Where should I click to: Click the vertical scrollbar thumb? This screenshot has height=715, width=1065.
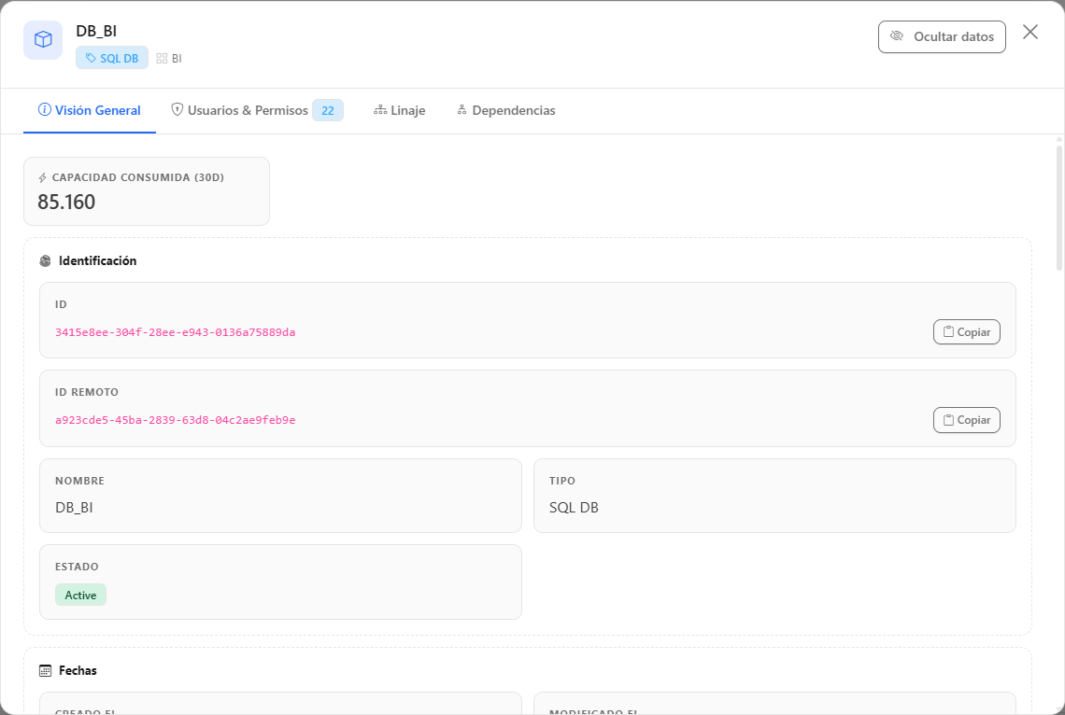1058,207
